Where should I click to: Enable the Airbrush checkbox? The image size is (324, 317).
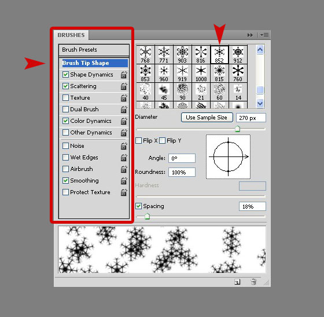[x=65, y=169]
